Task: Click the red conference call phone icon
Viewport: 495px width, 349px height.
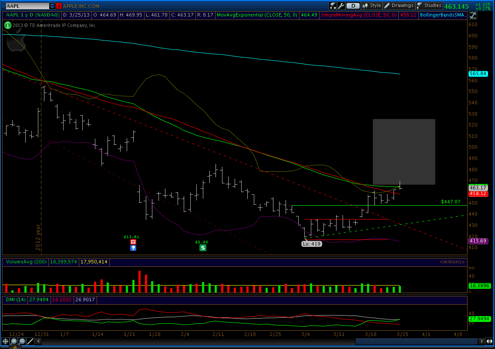Action: (x=133, y=242)
